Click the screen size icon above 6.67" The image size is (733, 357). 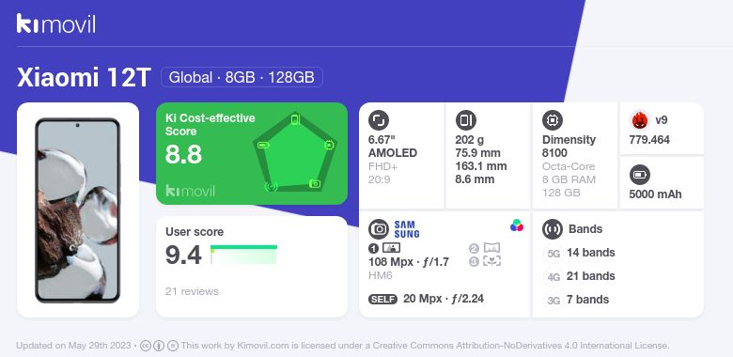379,120
